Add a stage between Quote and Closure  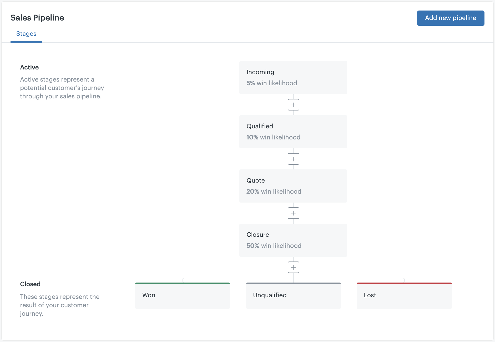pos(293,213)
